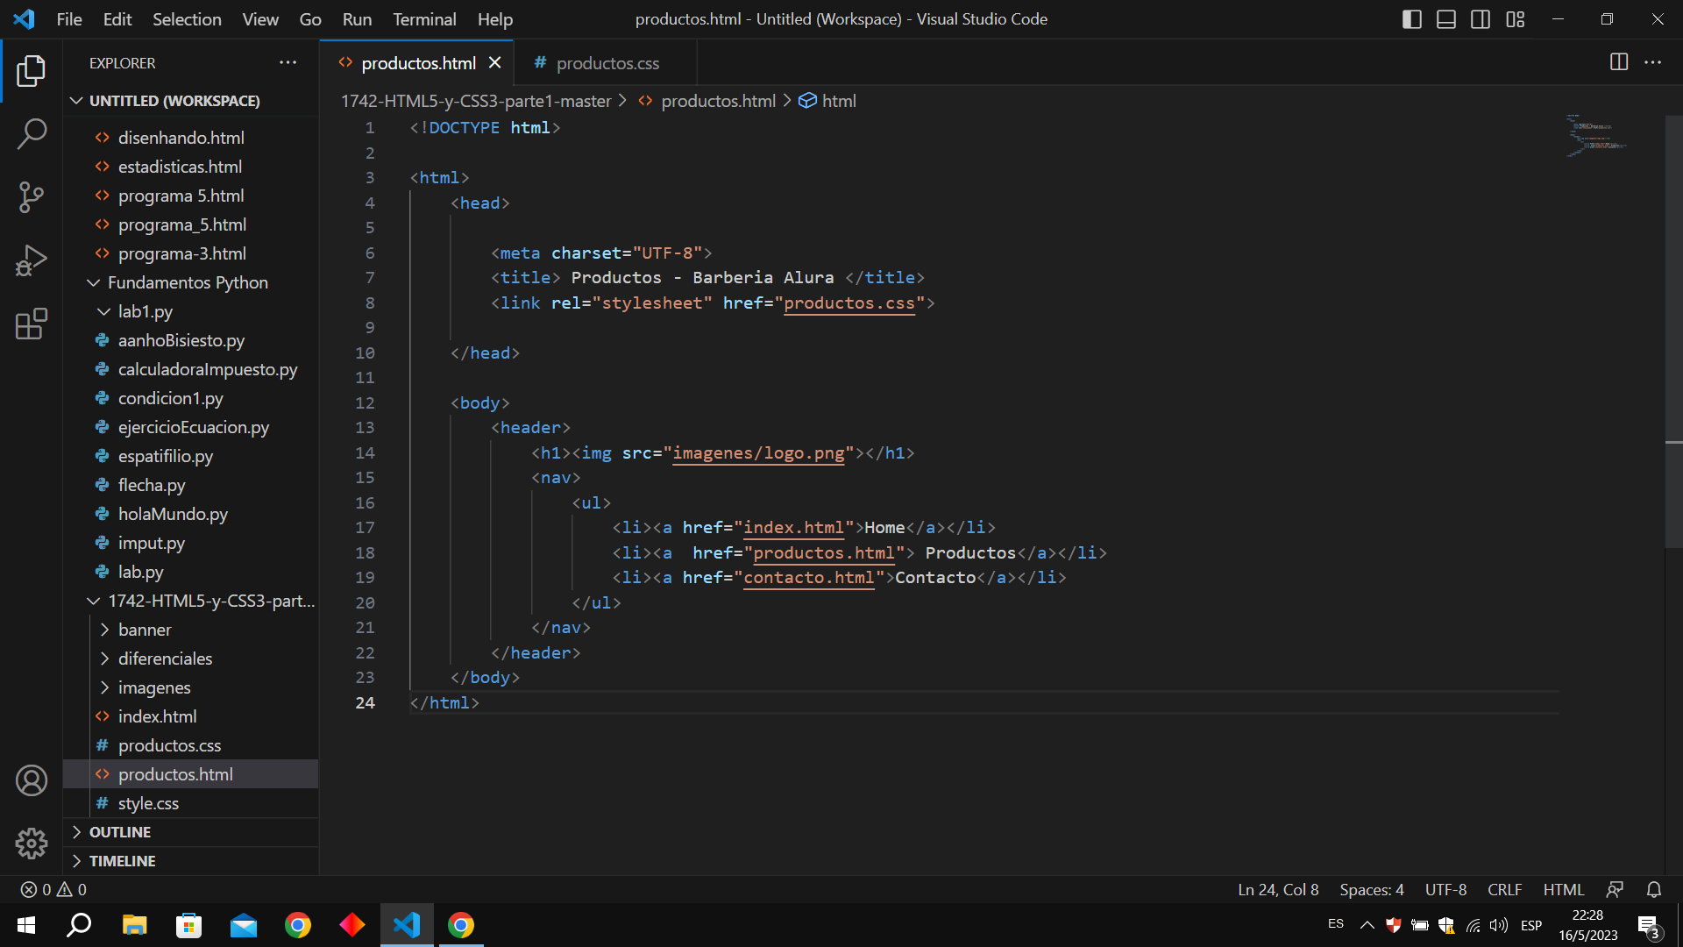Open the Customize Layout icon
1683x947 pixels.
click(1516, 19)
